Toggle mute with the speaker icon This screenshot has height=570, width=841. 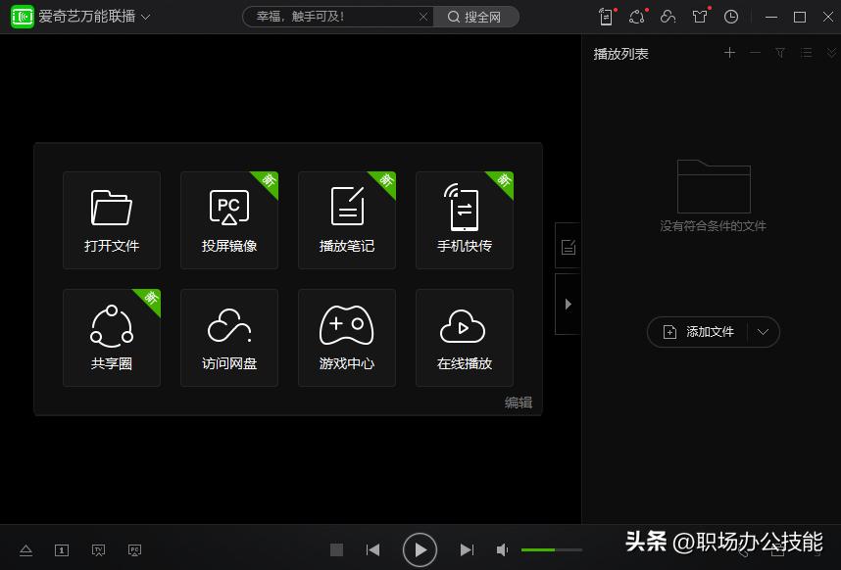pos(502,549)
